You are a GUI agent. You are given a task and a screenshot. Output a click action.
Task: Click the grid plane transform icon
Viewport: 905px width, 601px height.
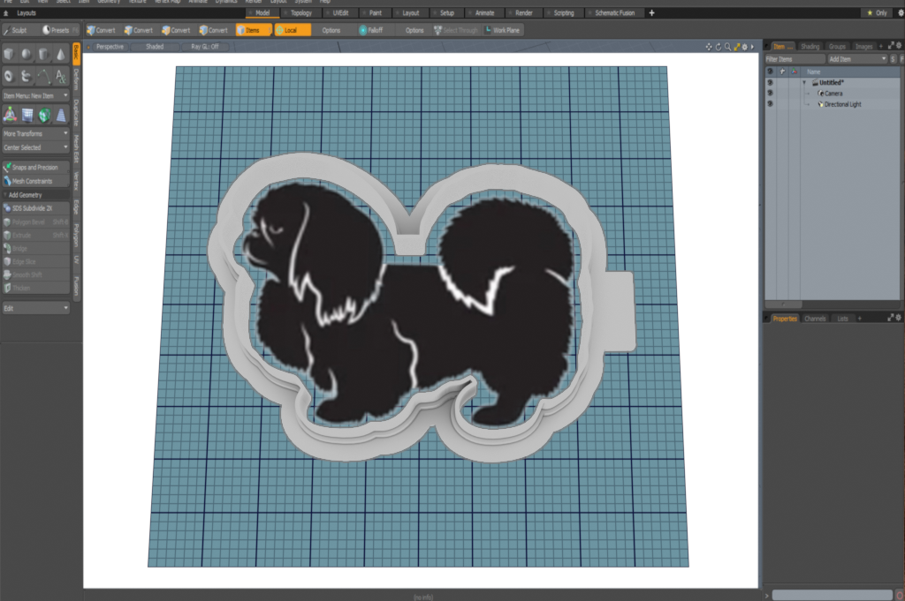(x=27, y=115)
